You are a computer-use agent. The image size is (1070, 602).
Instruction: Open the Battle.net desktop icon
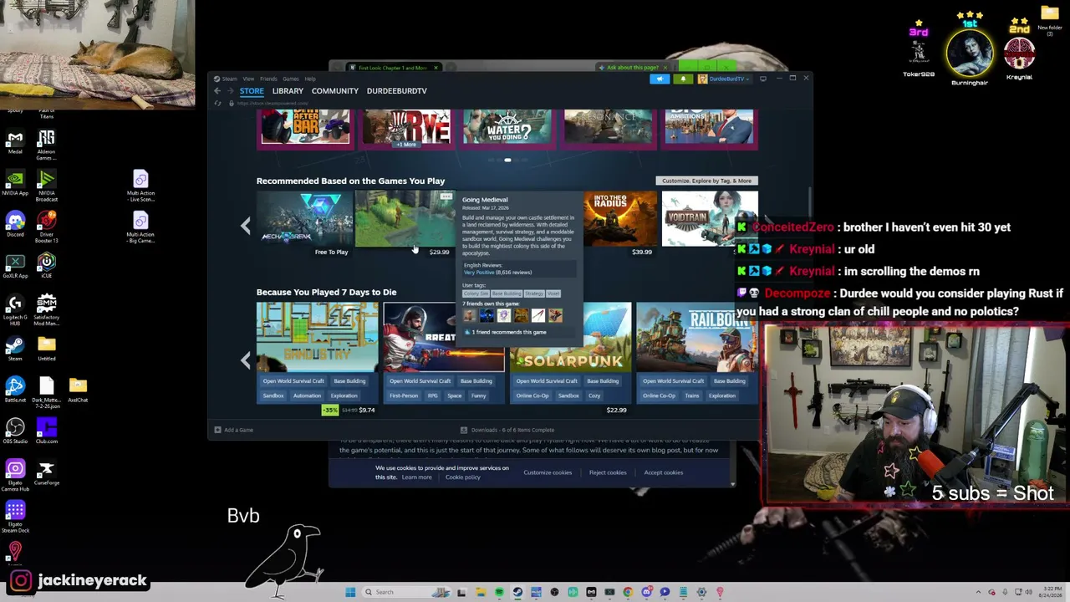pos(15,390)
